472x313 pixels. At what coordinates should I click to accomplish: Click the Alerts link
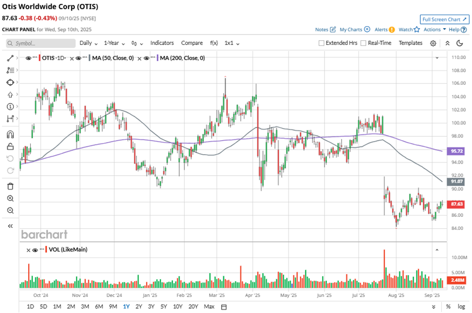point(381,29)
